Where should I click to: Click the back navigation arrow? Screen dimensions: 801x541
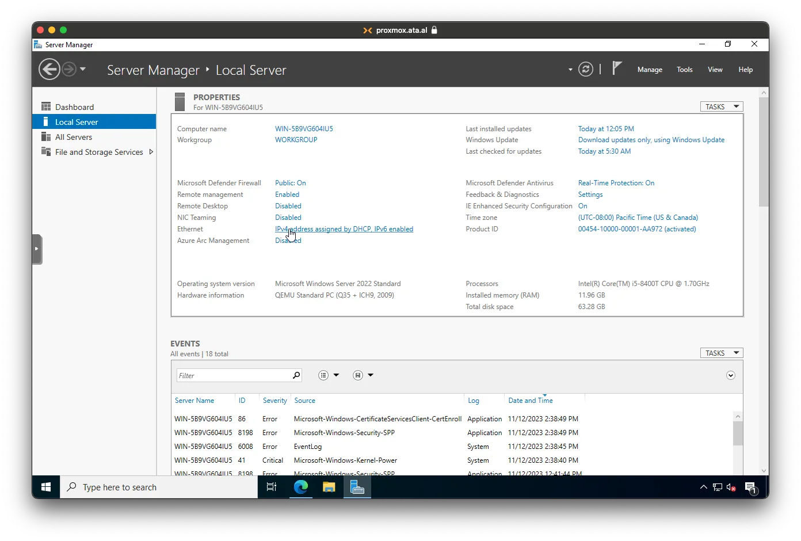pyautogui.click(x=49, y=70)
